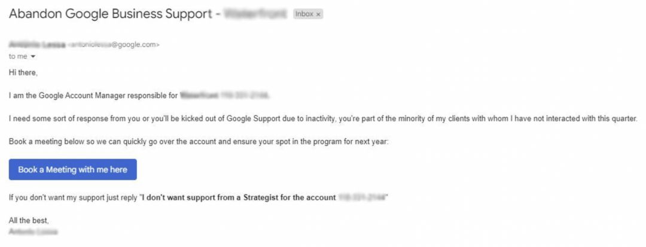Viewport: 646px width, 247px height.
Task: Click the "to me" recipient text
Action: [18, 57]
